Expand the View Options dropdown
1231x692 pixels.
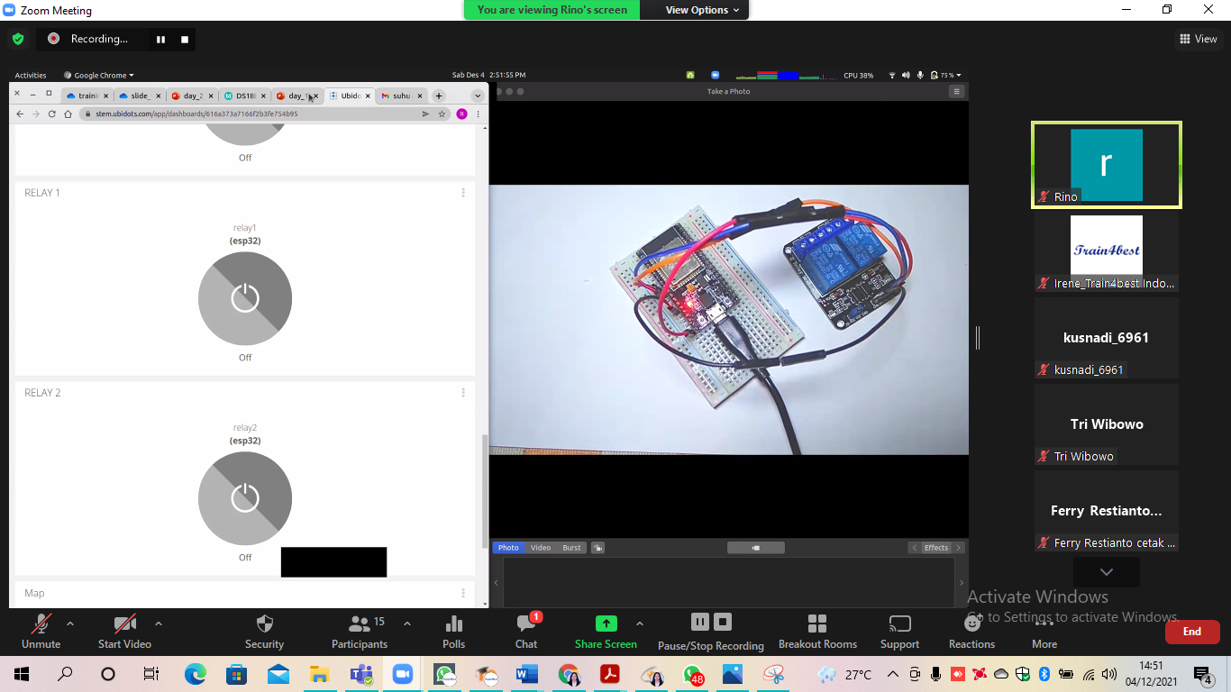point(702,10)
